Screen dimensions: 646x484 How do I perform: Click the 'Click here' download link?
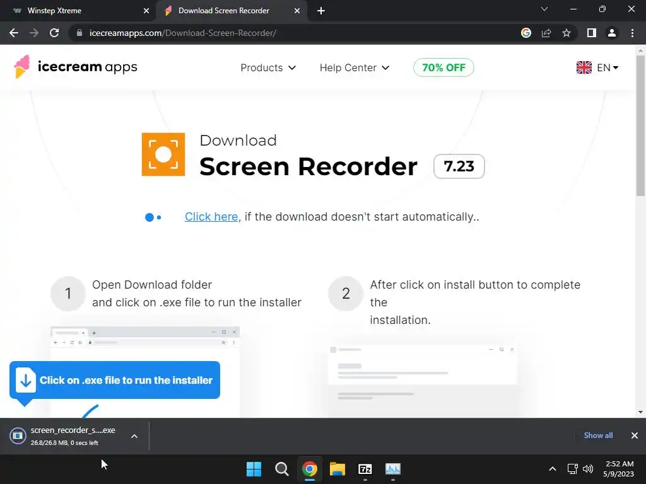tap(213, 217)
